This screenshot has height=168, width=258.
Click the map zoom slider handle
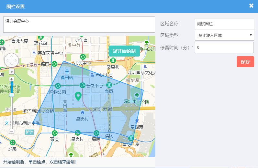tap(12, 95)
